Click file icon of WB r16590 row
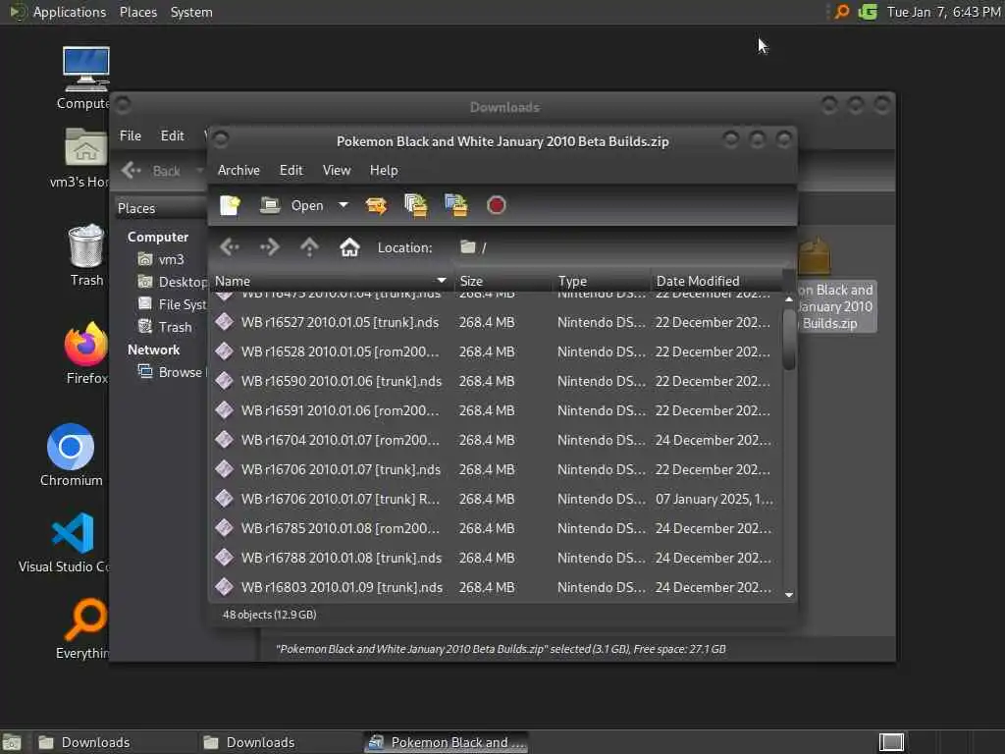This screenshot has width=1005, height=754. click(225, 381)
